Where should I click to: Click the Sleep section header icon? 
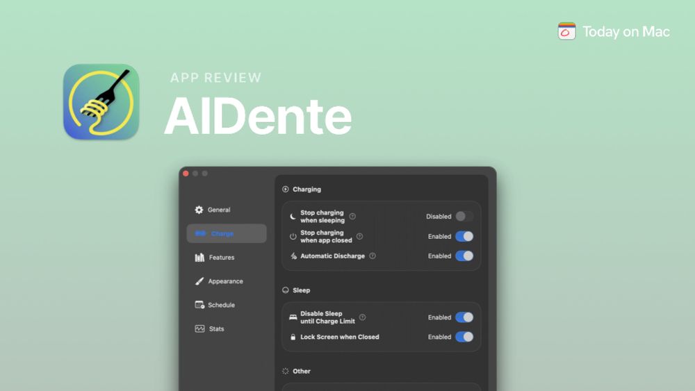(286, 290)
